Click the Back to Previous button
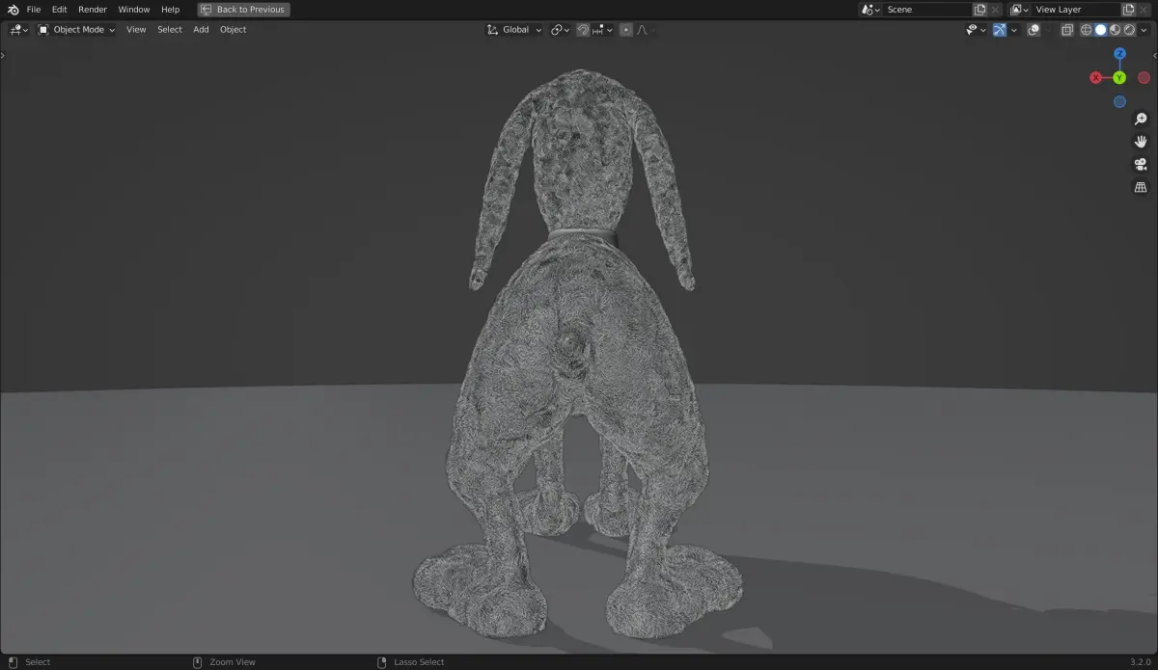 tap(243, 10)
